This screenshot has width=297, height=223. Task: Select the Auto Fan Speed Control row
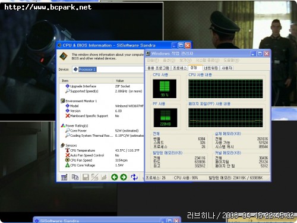[x=102, y=155]
